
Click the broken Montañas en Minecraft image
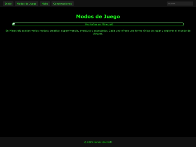click(98, 24)
